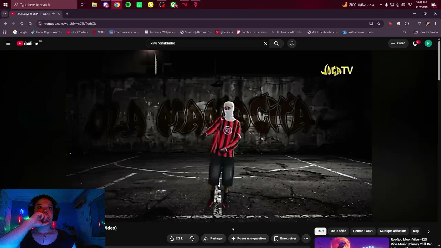The width and height of the screenshot is (441, 248).
Task: Expand the hidden bookmarks chevron
Action: [404, 32]
